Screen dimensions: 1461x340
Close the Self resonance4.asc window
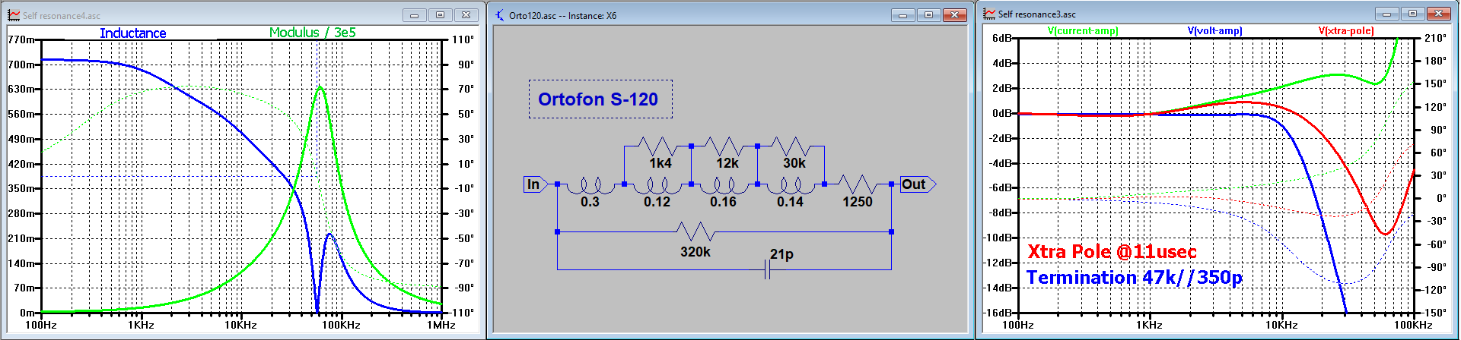point(466,15)
